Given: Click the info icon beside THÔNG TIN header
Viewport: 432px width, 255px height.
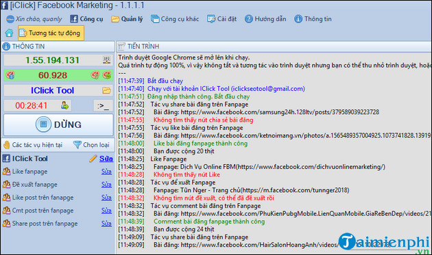Looking at the screenshot, I should tap(6, 46).
